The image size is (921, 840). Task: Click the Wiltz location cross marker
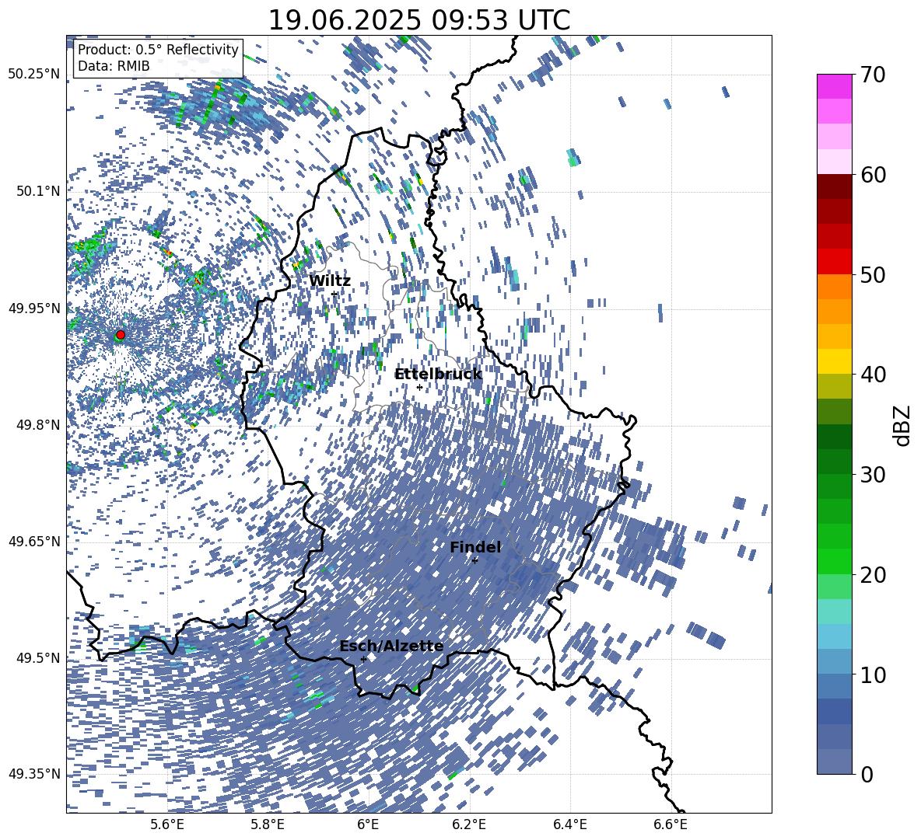pos(334,294)
